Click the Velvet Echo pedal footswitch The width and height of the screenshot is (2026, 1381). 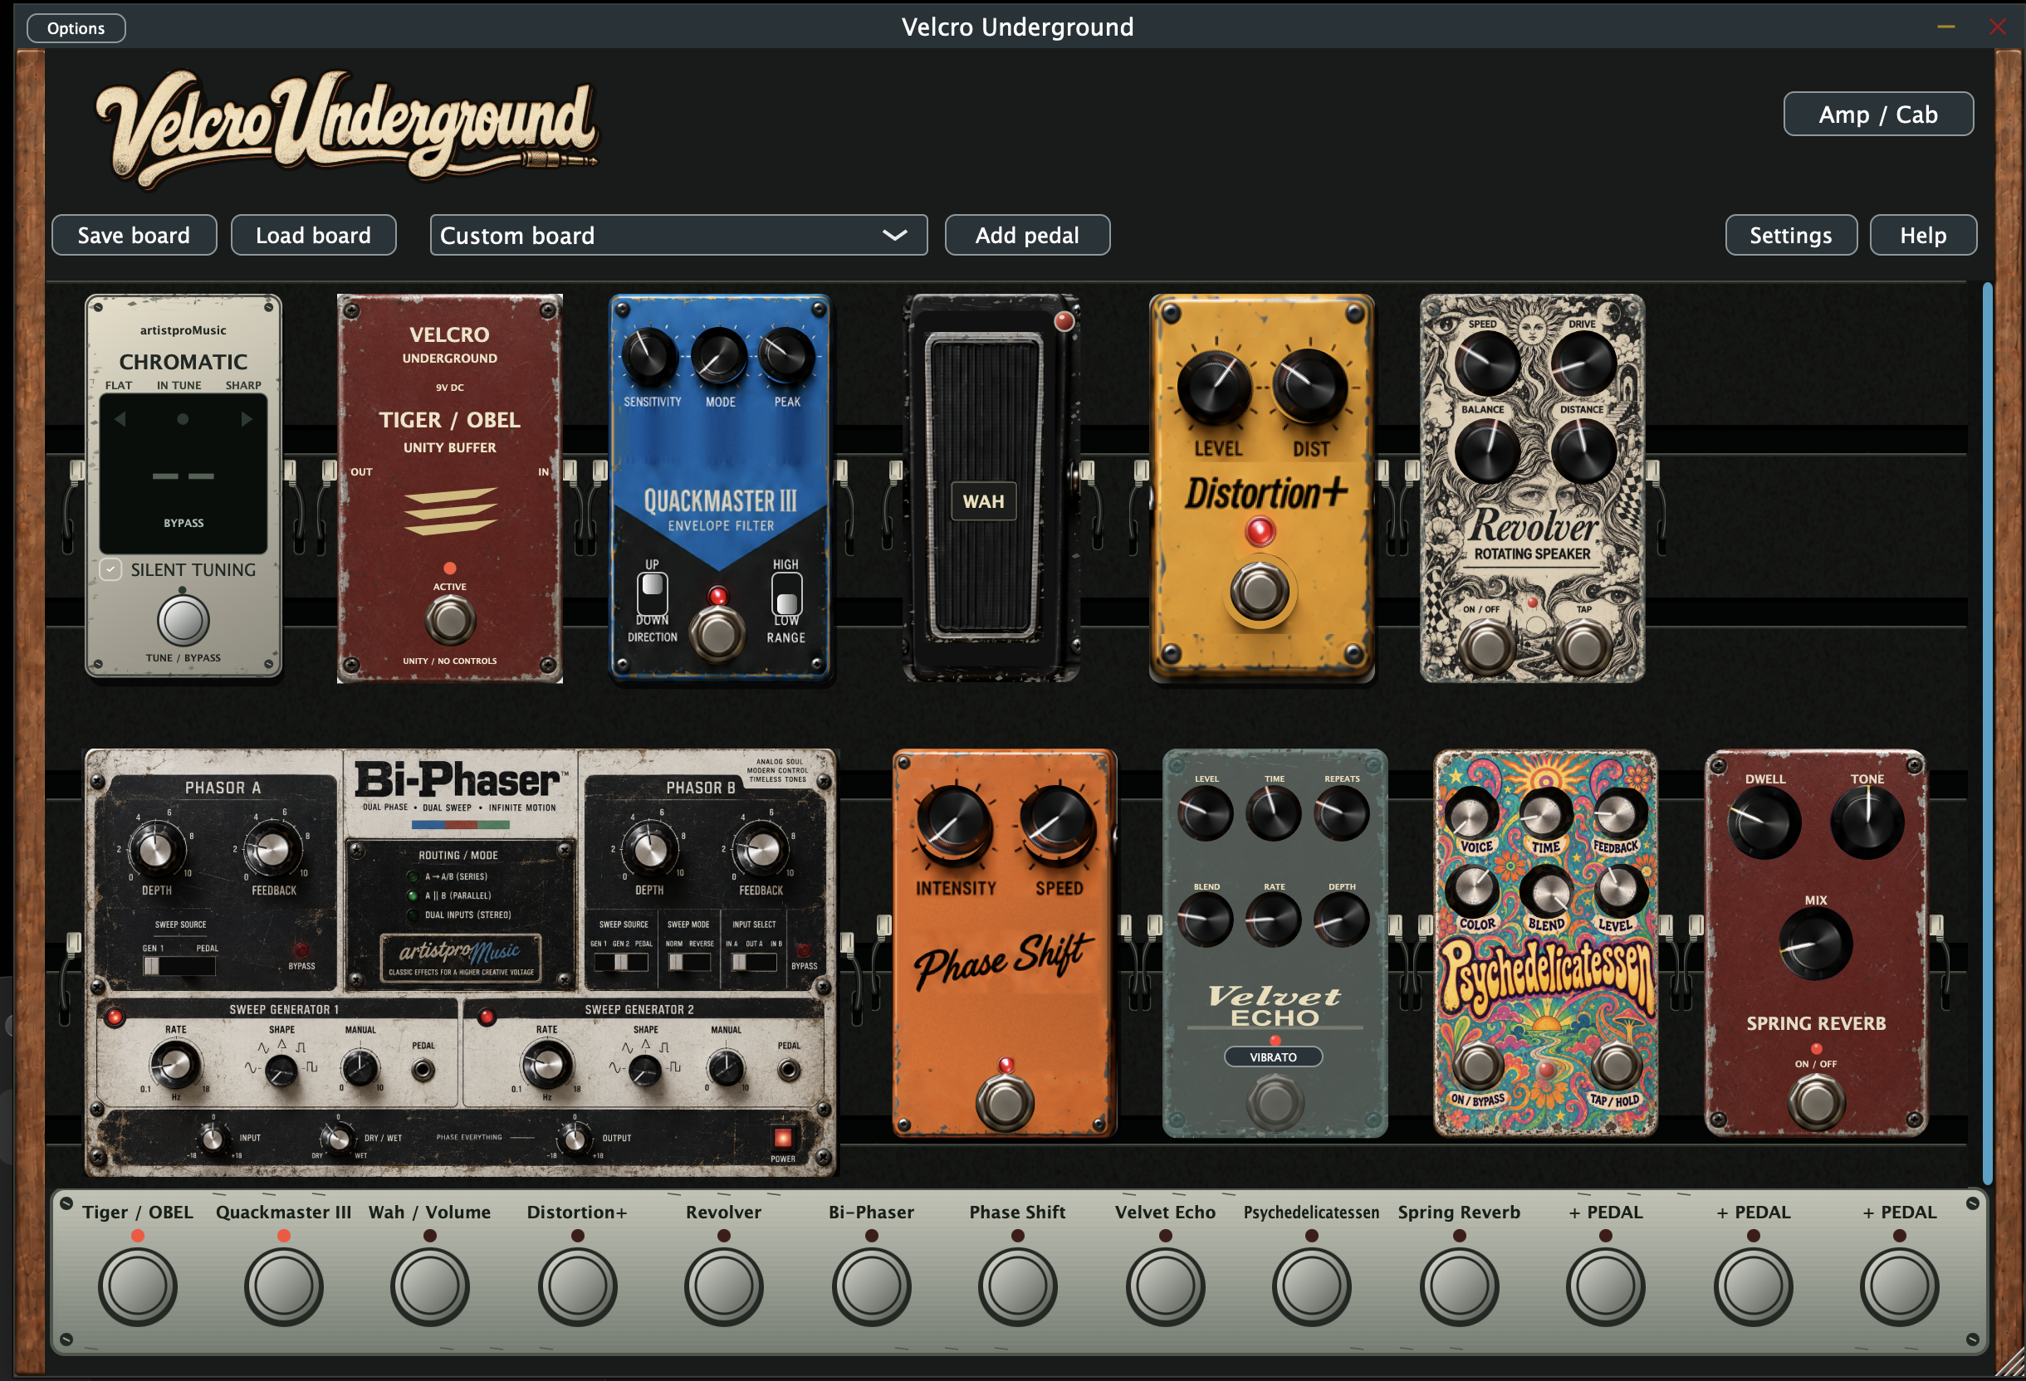pos(1274,1102)
